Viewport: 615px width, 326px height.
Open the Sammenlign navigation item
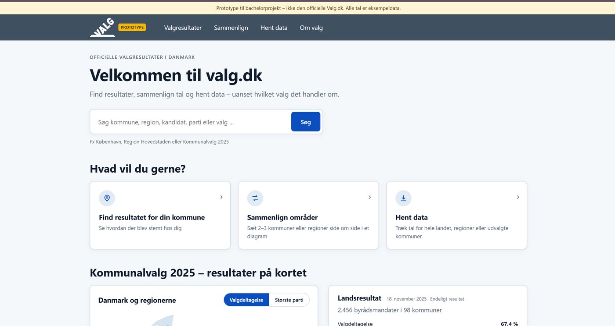(x=231, y=28)
